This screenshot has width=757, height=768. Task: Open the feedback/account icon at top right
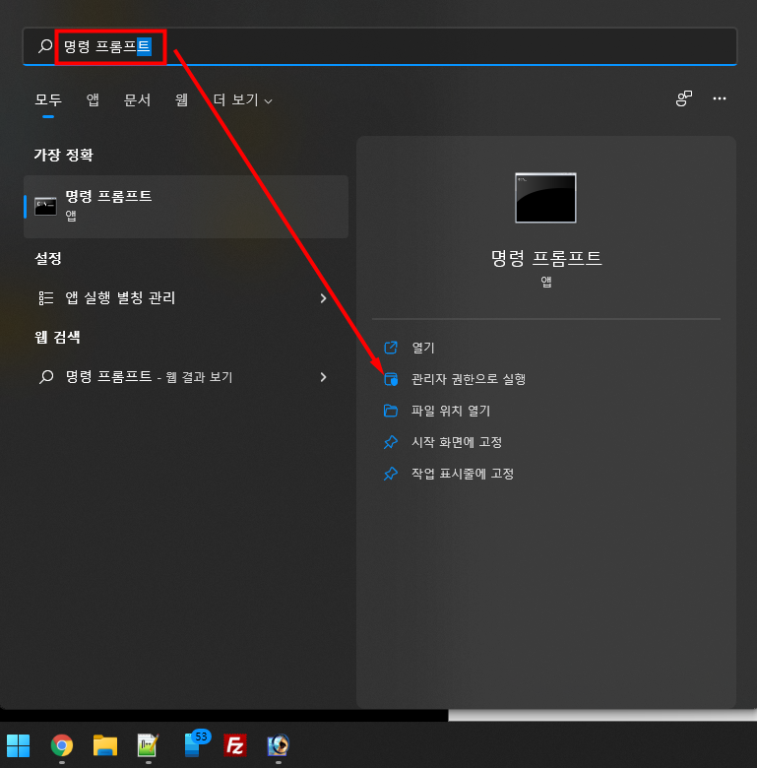coord(683,98)
